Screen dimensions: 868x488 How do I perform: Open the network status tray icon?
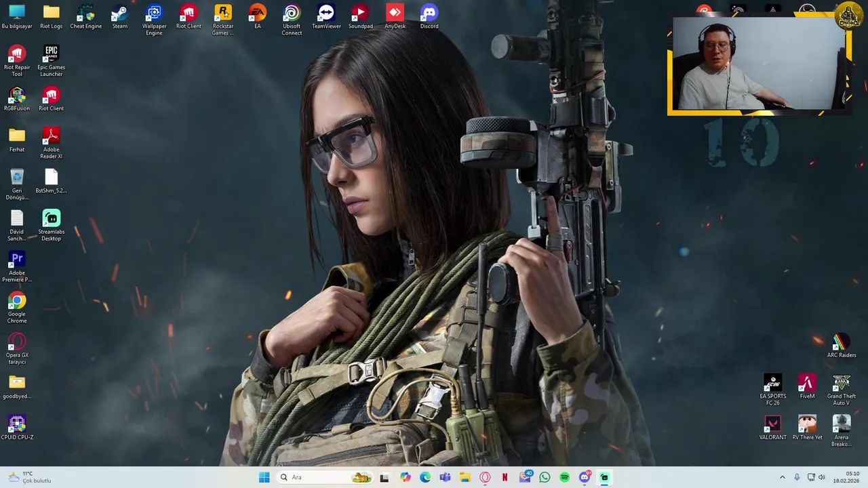point(811,477)
